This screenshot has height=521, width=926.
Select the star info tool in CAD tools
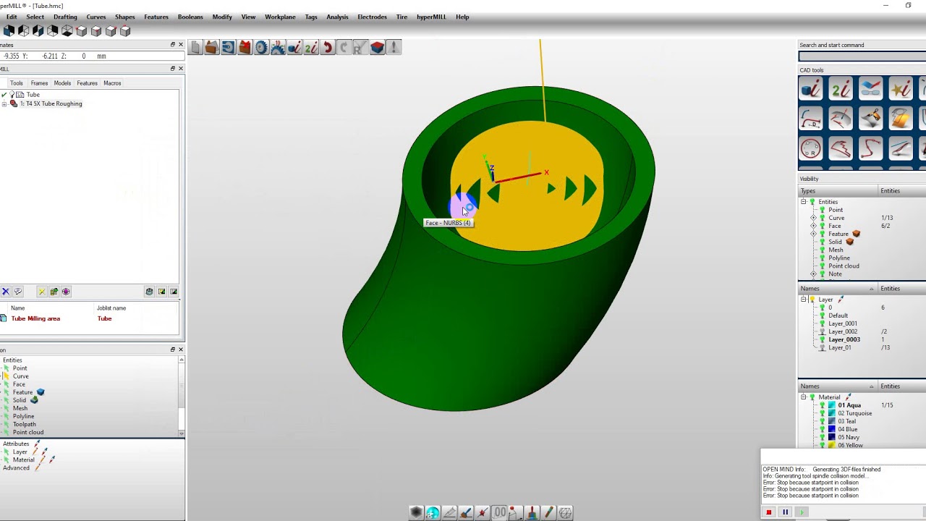(x=900, y=89)
